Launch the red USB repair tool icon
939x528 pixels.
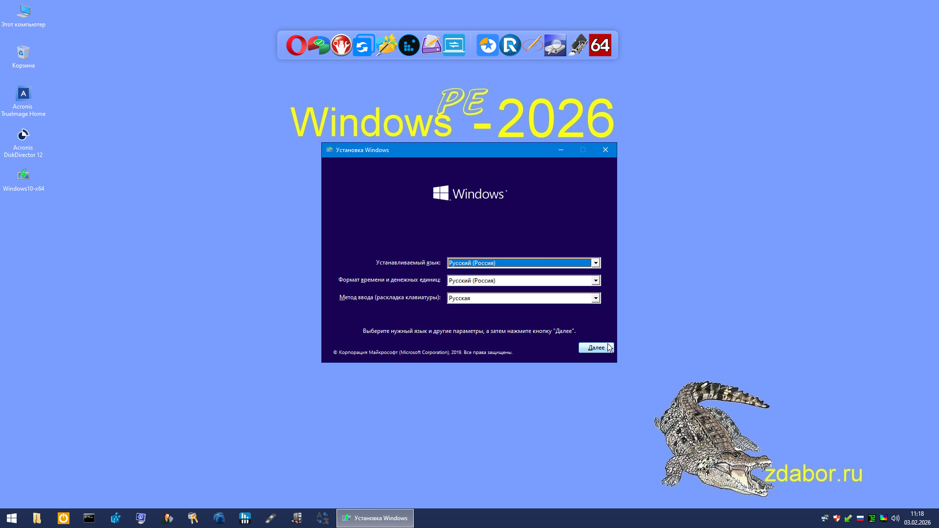point(341,45)
